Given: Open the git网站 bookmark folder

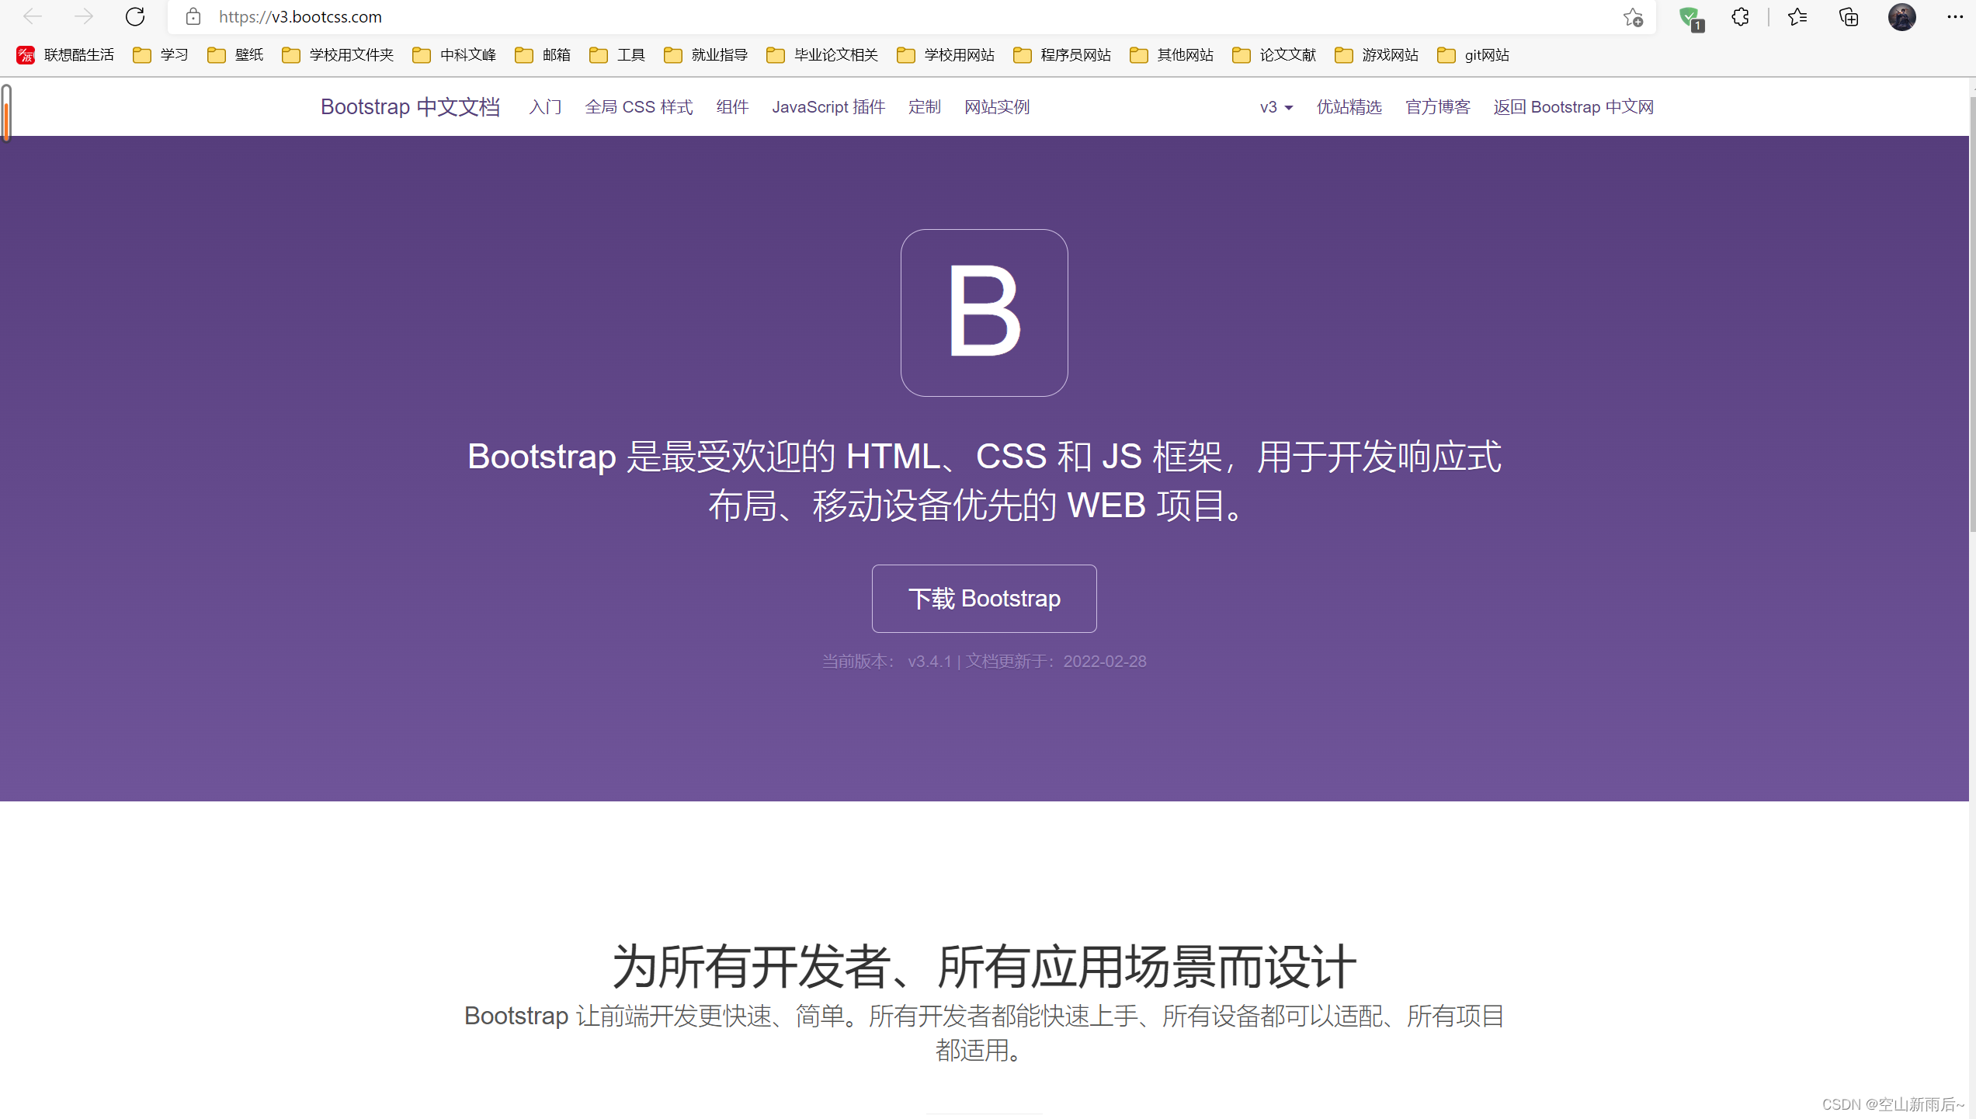Looking at the screenshot, I should (x=1474, y=55).
